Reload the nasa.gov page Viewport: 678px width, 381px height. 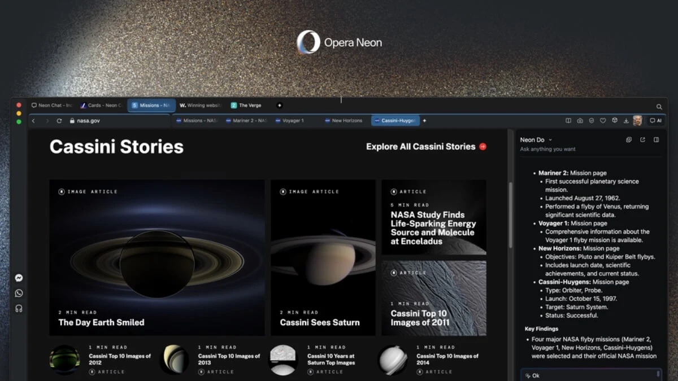coord(59,121)
